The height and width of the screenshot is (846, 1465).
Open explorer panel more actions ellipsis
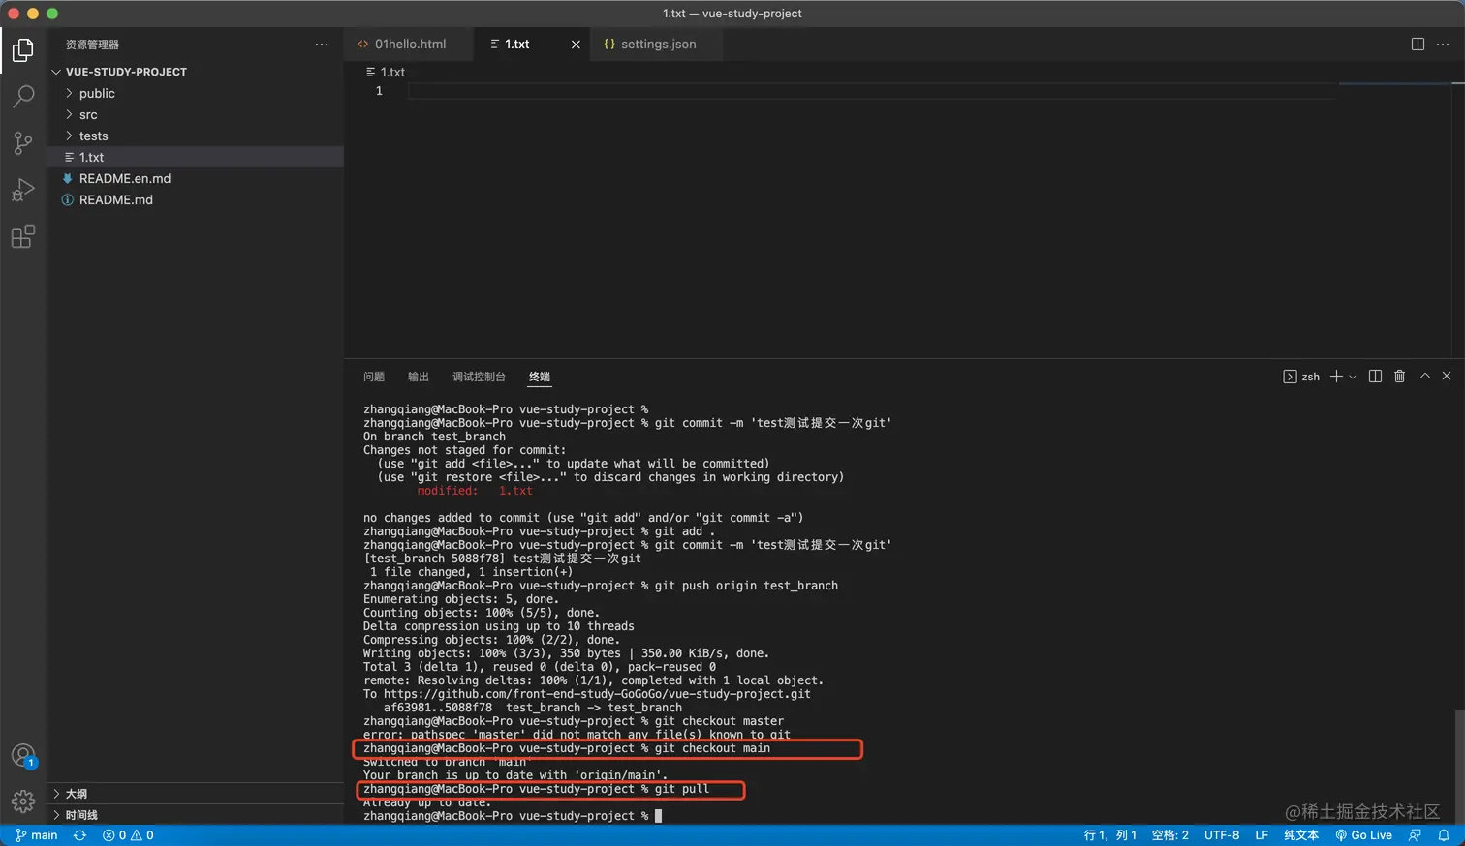coord(322,45)
